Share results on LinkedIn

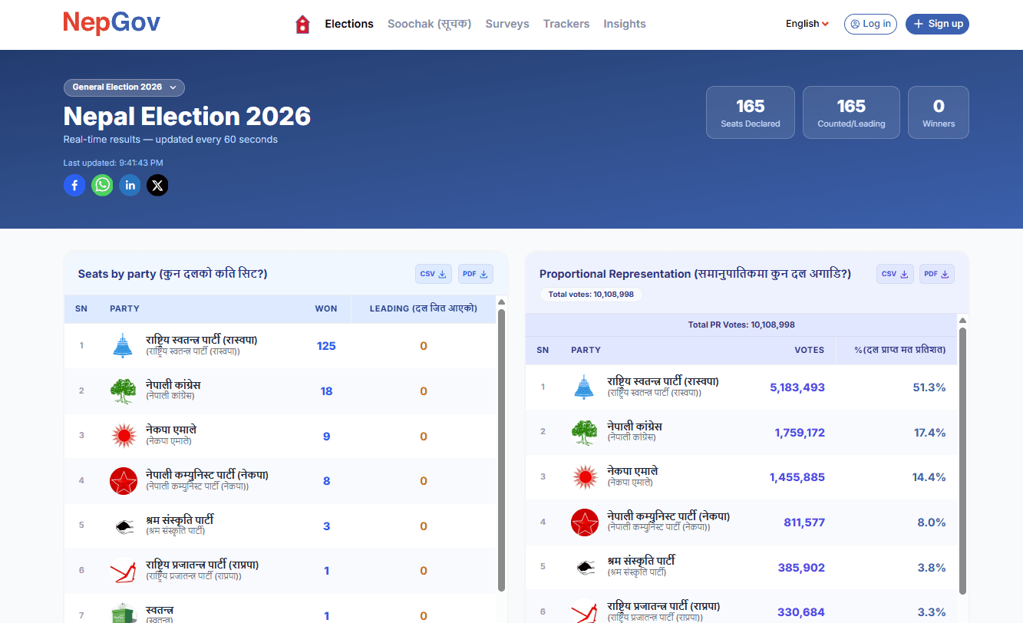point(130,185)
